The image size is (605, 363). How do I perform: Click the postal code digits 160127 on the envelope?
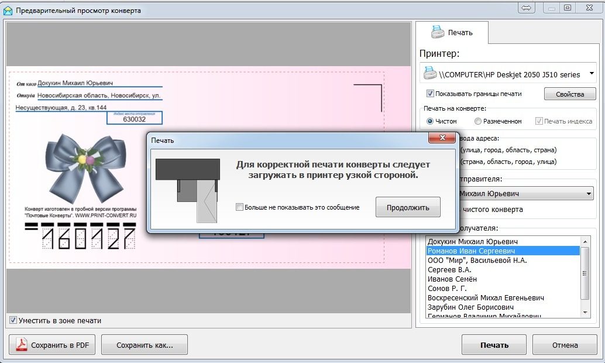tap(89, 238)
